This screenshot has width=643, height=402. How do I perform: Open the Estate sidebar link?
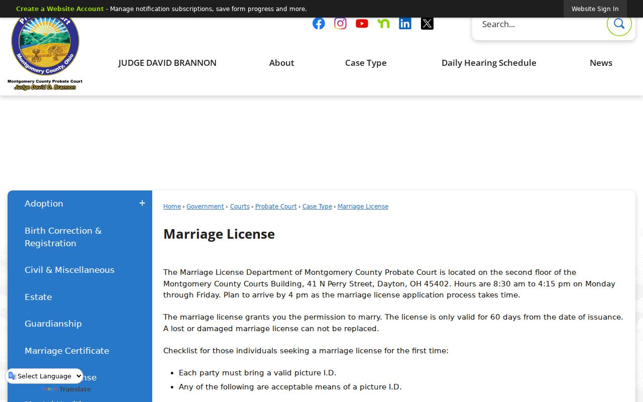click(x=38, y=297)
